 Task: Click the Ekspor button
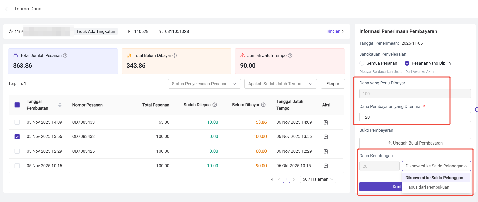pos(333,84)
